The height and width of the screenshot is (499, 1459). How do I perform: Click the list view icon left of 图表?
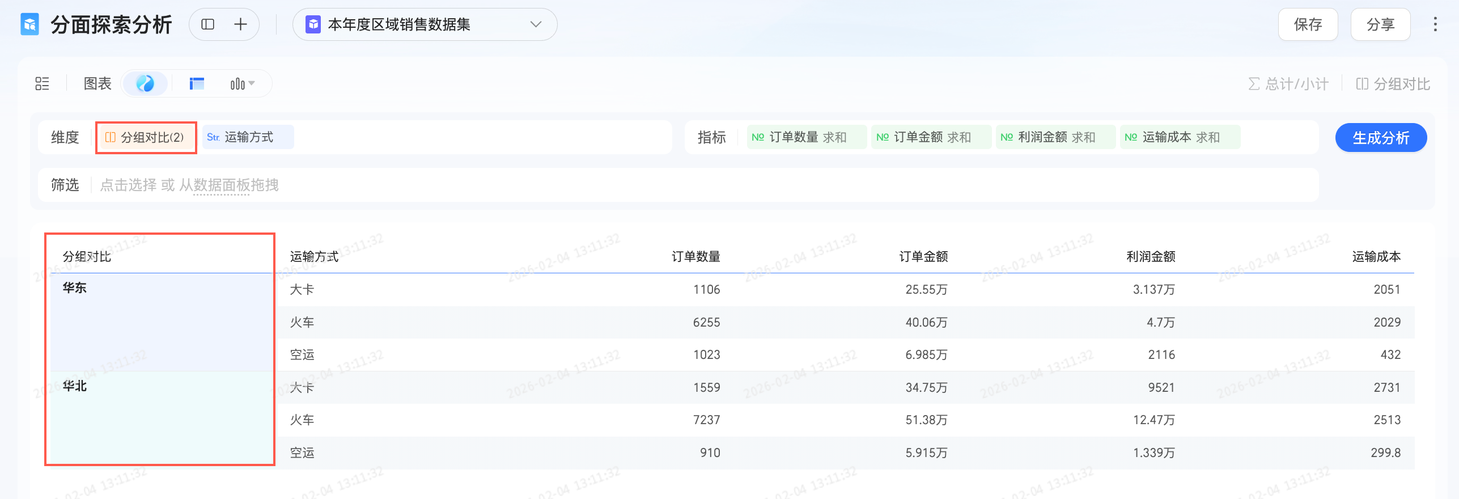(42, 84)
